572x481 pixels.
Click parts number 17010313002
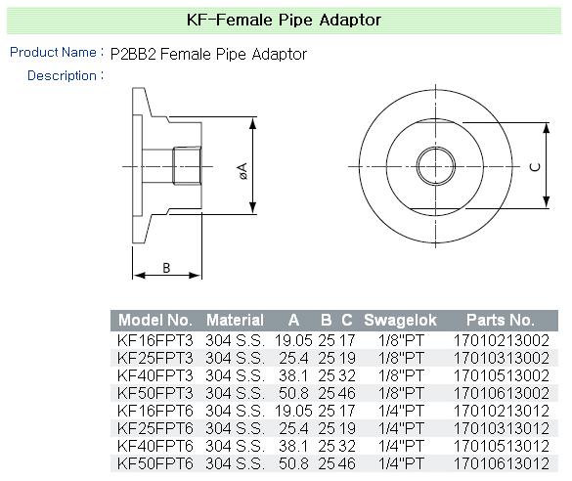(502, 358)
